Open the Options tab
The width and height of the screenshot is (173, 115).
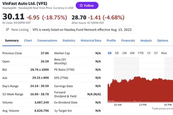[163, 41]
